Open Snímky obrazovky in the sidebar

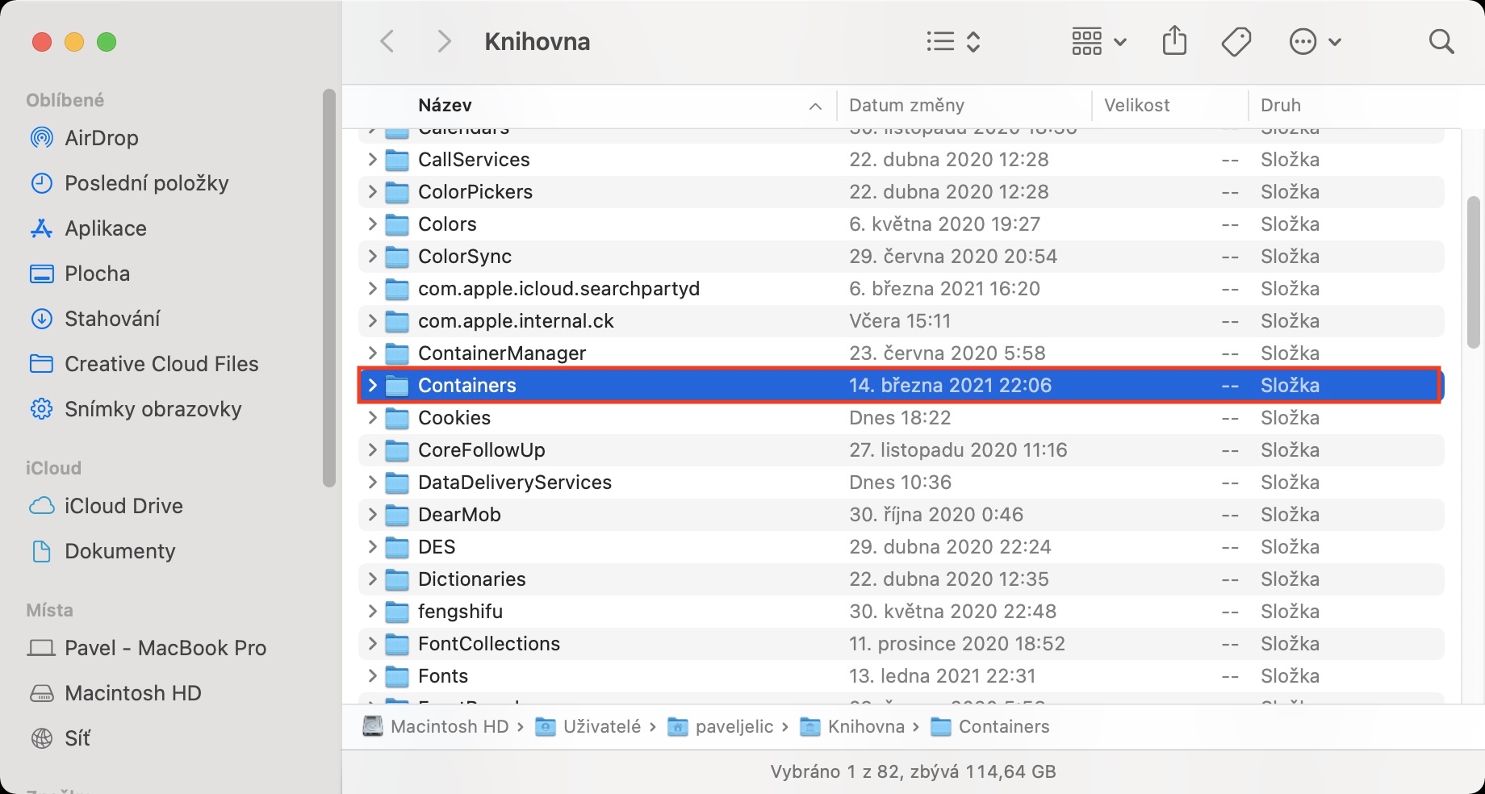136,409
